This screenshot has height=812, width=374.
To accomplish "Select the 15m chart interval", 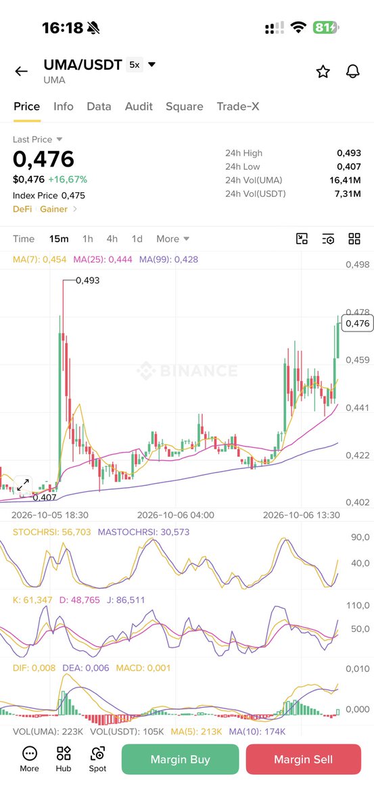I will [59, 239].
